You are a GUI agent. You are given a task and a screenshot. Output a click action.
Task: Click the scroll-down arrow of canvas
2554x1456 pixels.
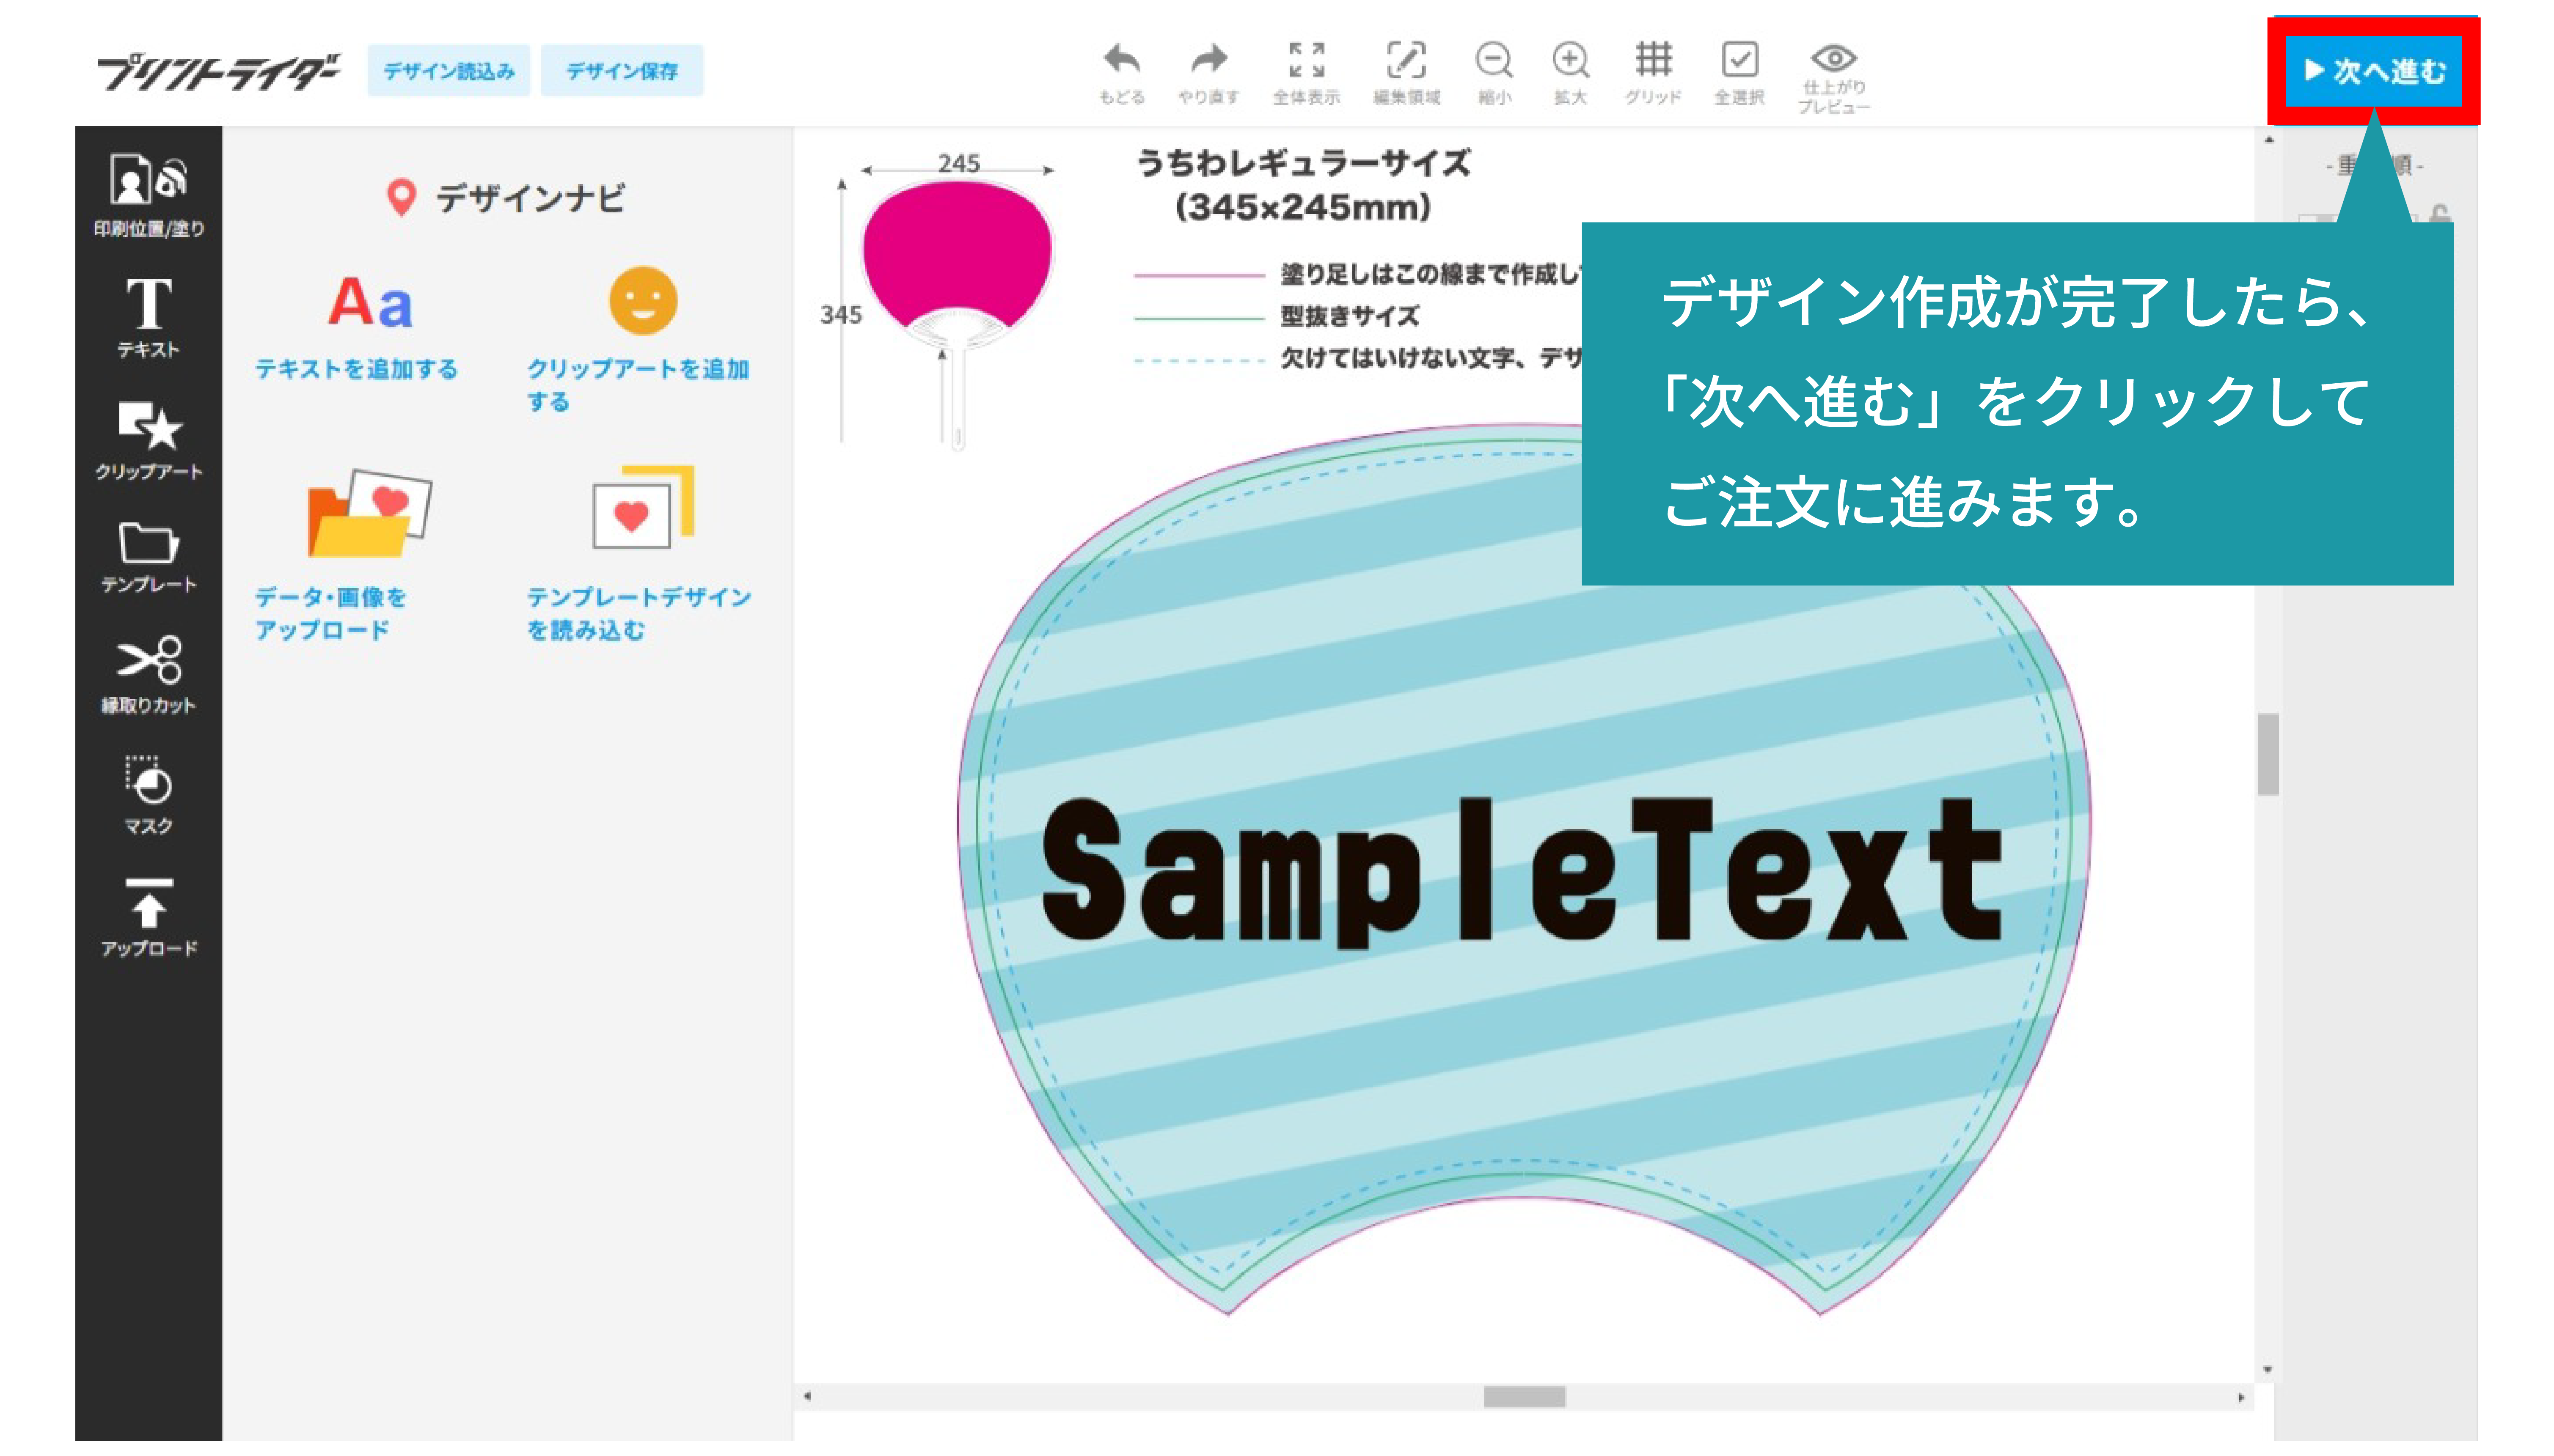(x=2268, y=1370)
